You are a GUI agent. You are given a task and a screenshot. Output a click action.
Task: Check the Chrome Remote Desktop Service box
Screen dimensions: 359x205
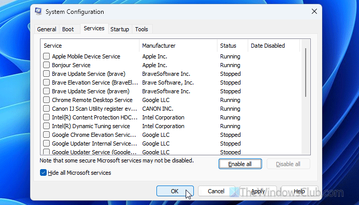pyautogui.click(x=47, y=100)
